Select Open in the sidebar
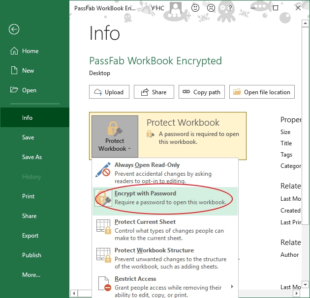Image resolution: width=310 pixels, height=298 pixels. (34, 90)
